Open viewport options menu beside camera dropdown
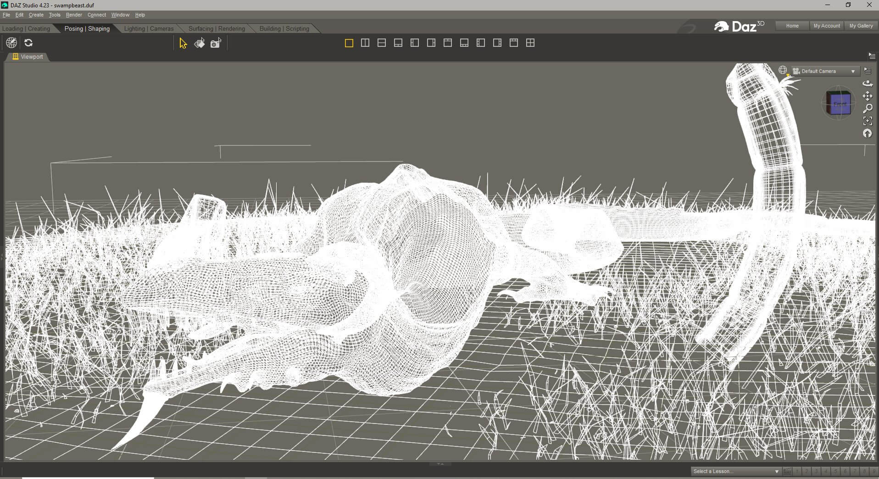879x479 pixels. (868, 71)
